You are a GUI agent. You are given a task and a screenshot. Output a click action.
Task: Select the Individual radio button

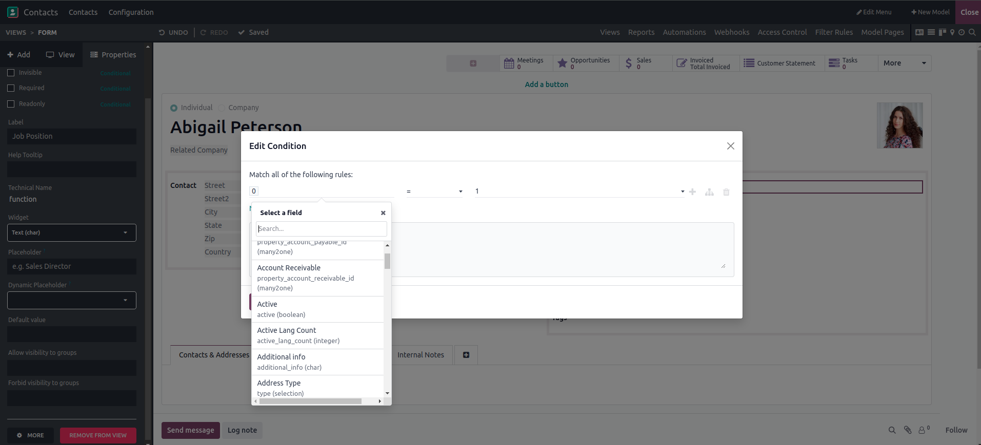pos(174,108)
